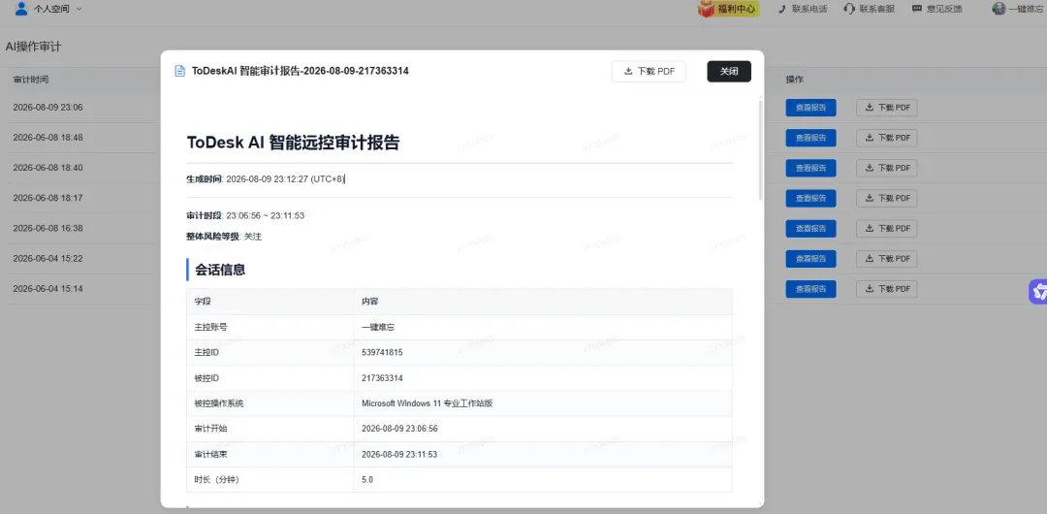Screen dimensions: 1047x514
Task: View report for 2026-06-08 18:40 row
Action: [x=810, y=168]
